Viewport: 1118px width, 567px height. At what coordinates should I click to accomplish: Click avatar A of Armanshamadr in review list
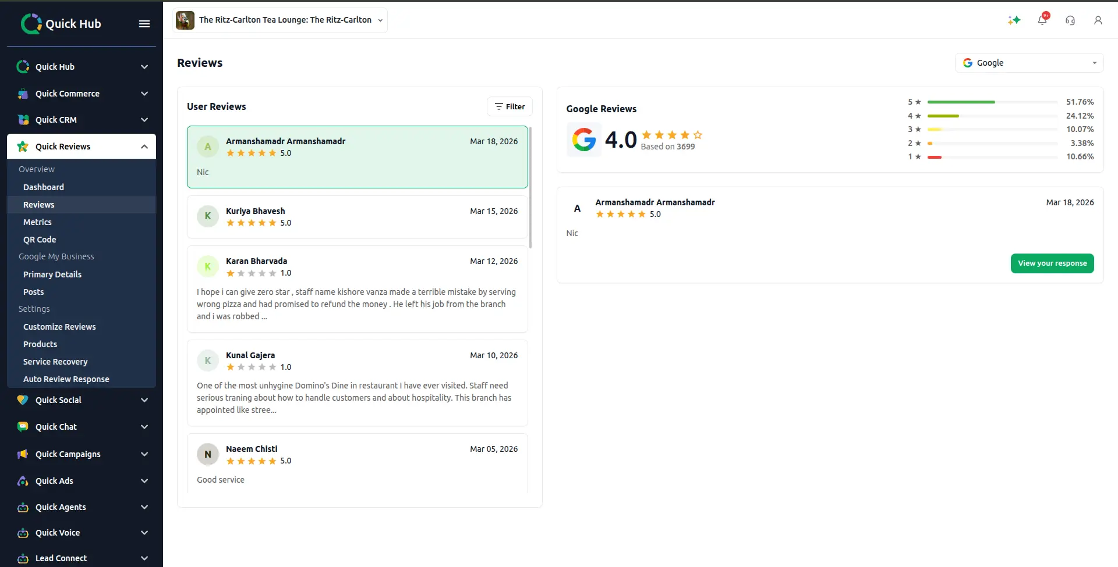tap(208, 147)
